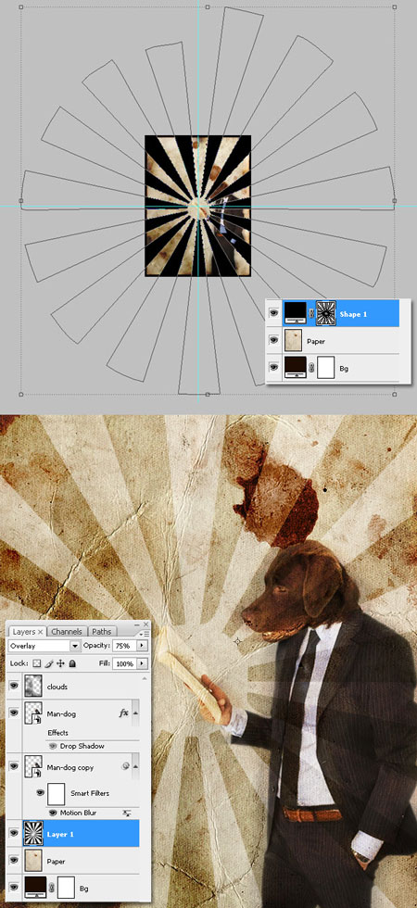Image resolution: width=417 pixels, height=908 pixels.
Task: Click the 'Effects' label under Man-dog
Action: point(57,733)
